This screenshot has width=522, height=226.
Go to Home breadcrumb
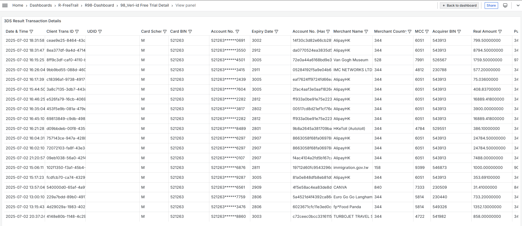pos(18,5)
